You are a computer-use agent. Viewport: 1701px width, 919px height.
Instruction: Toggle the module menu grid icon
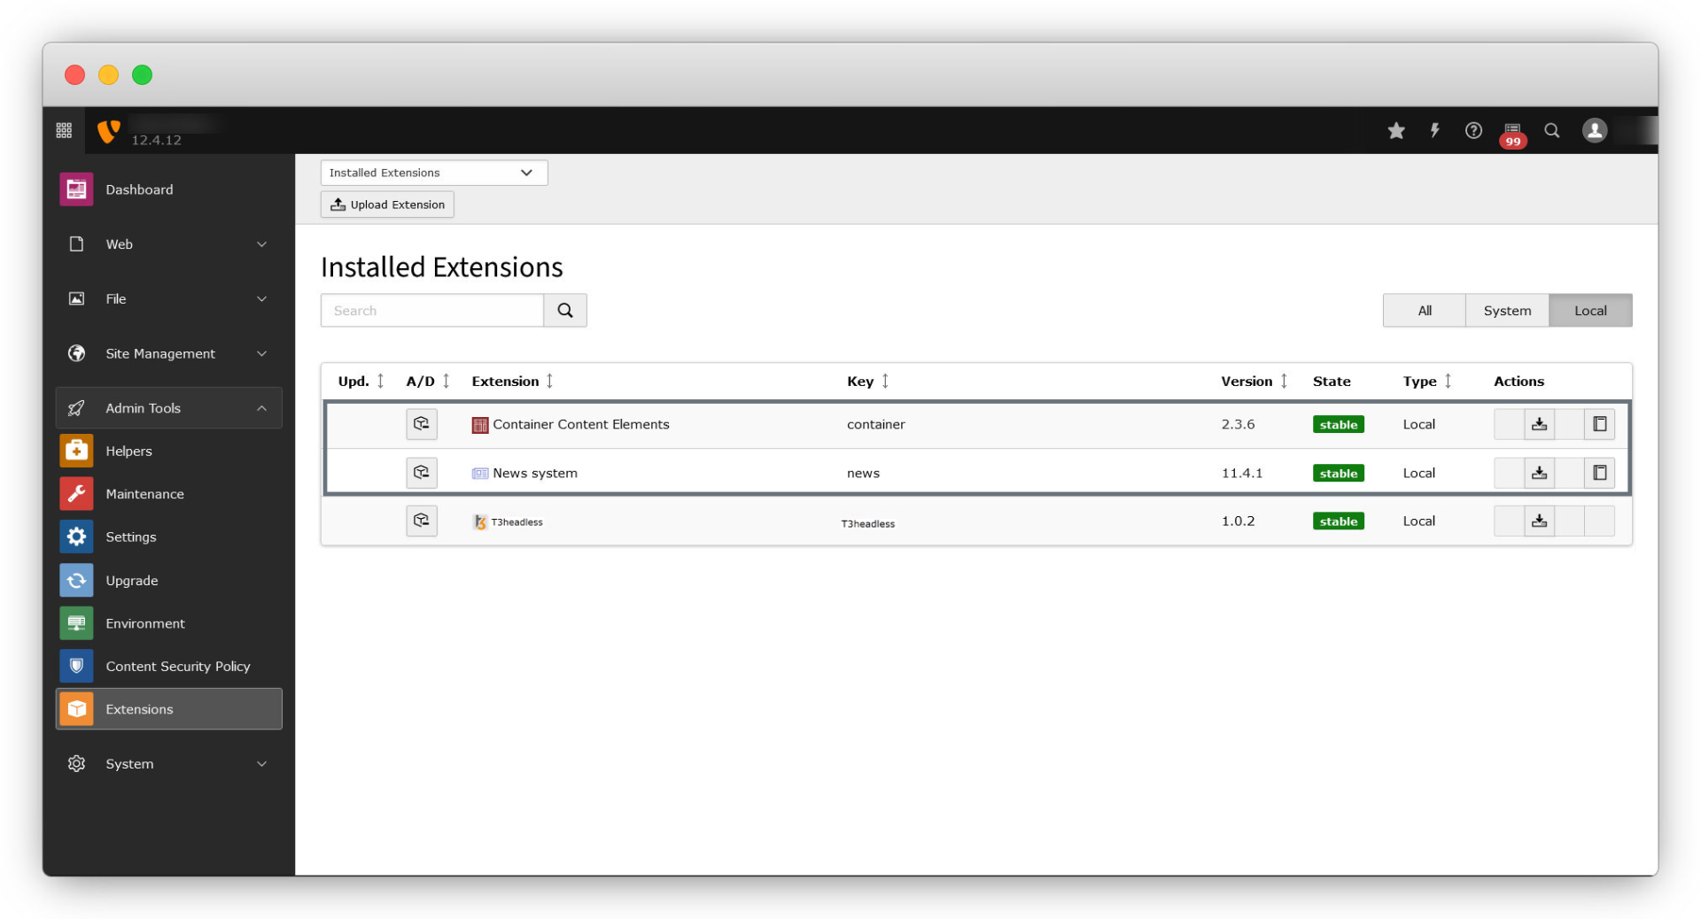tap(64, 131)
